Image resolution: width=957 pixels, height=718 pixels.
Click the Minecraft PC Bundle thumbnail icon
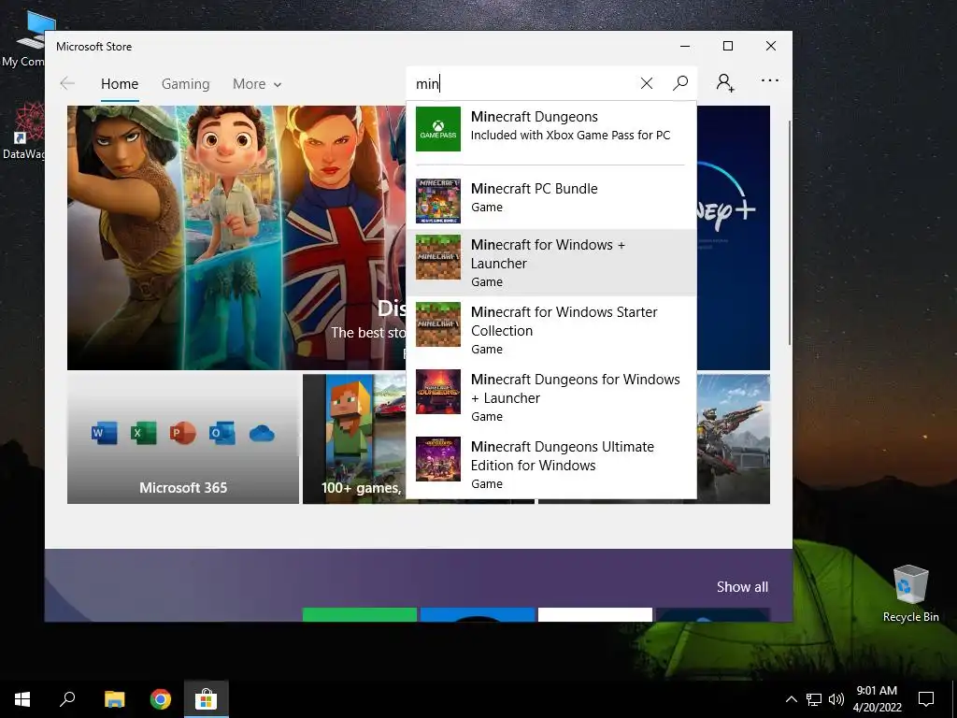coord(438,201)
